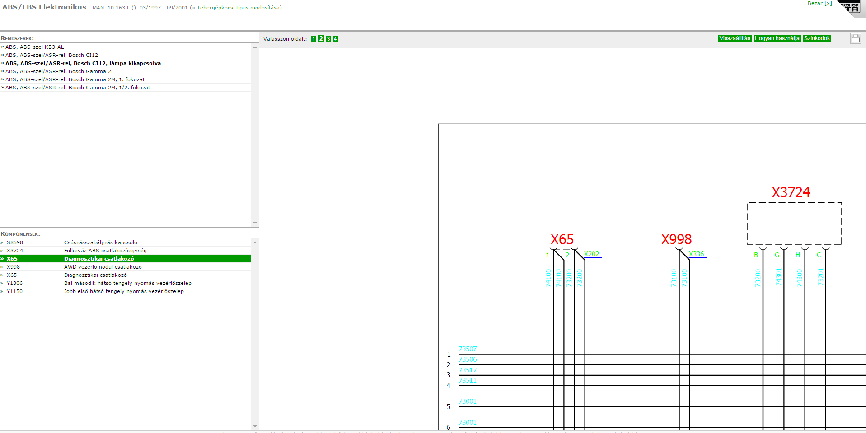Screen dimensions: 866x433
Task: Select X998 AWD vezérlőmodul csatlakozó
Action: click(103, 267)
